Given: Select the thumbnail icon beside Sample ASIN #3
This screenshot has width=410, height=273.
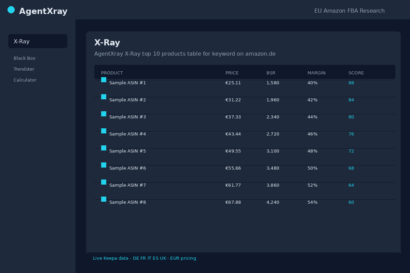Looking at the screenshot, I should coord(104,114).
